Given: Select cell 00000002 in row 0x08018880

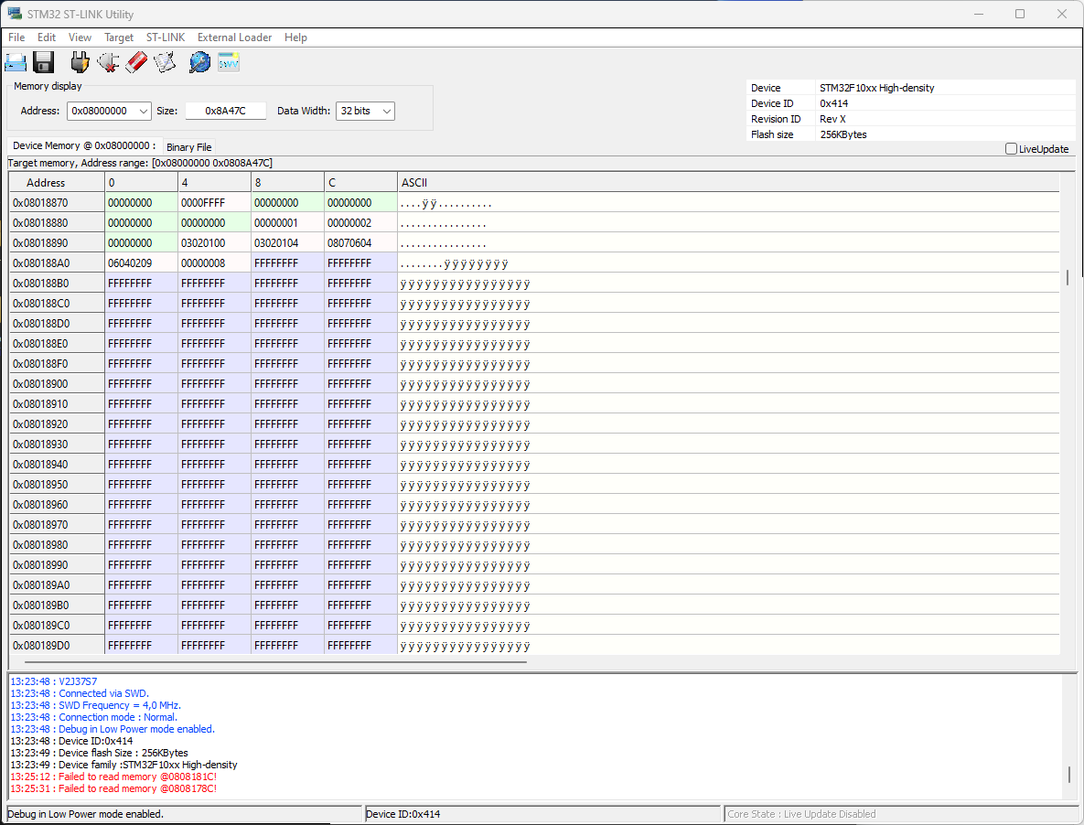Looking at the screenshot, I should 360,223.
